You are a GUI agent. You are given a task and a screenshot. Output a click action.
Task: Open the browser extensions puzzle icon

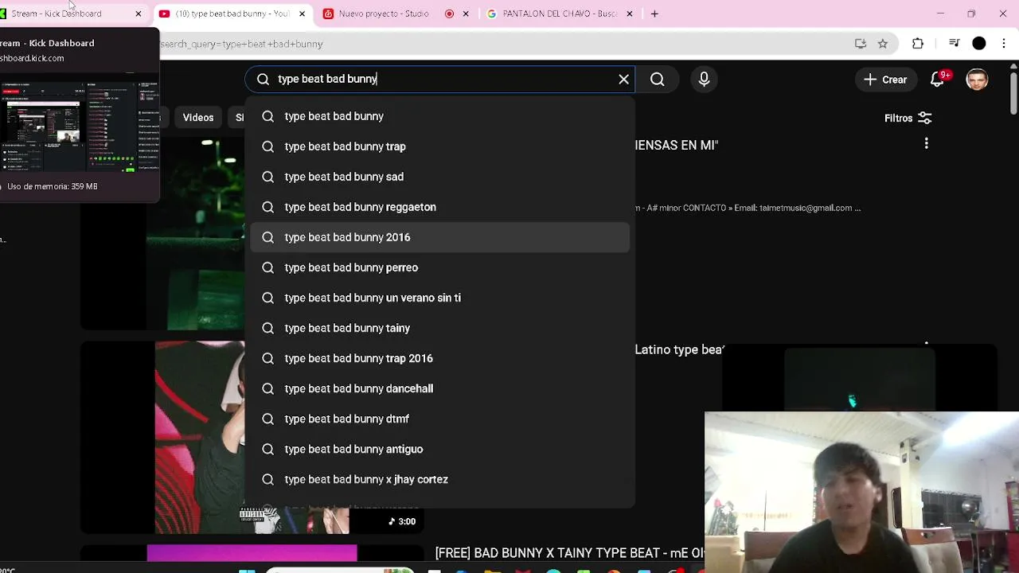(x=918, y=44)
